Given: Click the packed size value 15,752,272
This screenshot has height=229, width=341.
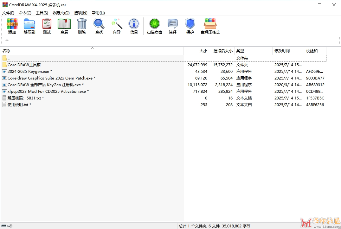Looking at the screenshot, I should click(x=223, y=65).
